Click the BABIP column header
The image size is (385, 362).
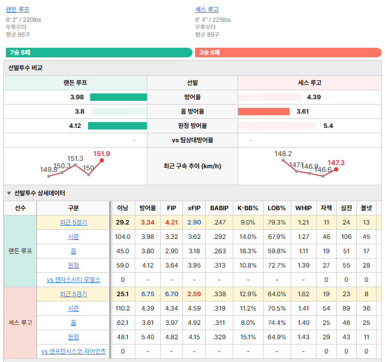pos(219,208)
